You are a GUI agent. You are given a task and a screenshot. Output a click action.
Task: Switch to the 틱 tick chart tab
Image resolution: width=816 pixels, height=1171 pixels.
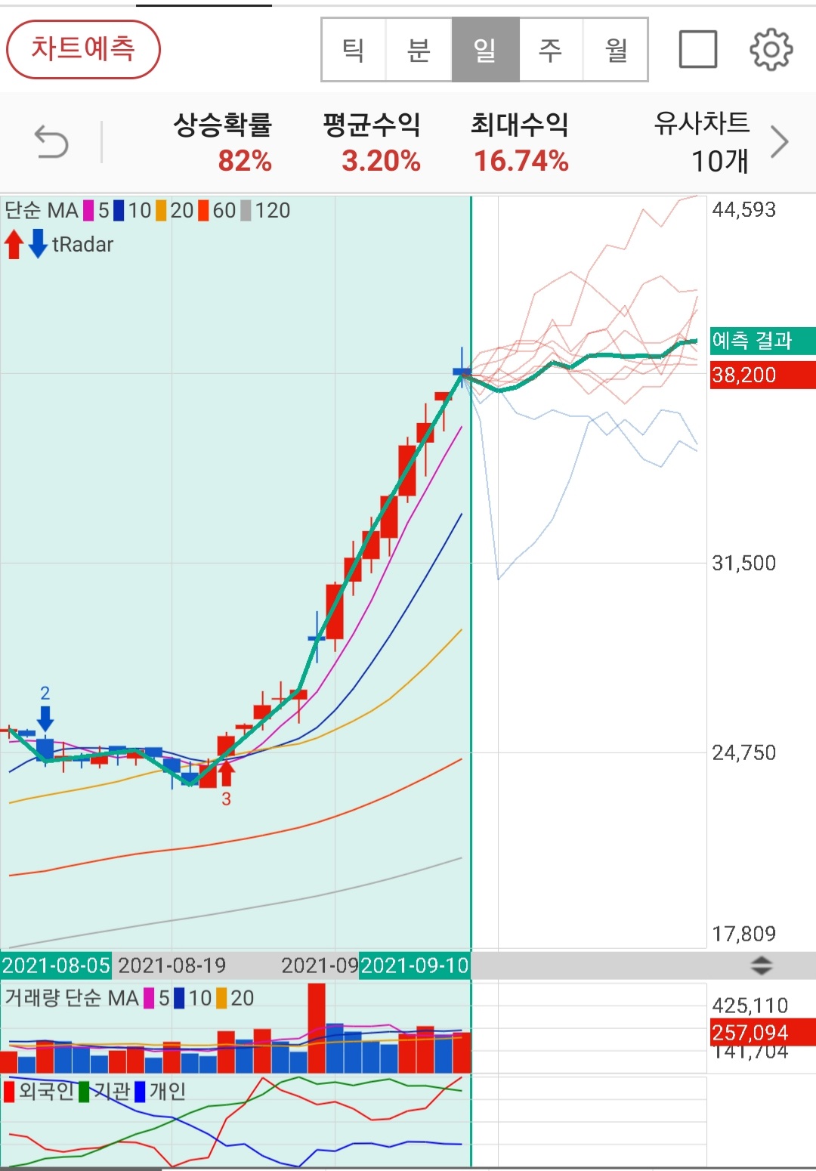[354, 50]
